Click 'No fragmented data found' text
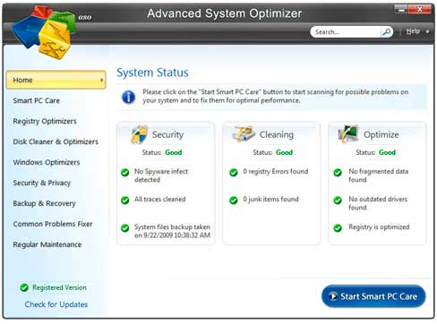Screen dimensions: 437x324 tap(379, 175)
